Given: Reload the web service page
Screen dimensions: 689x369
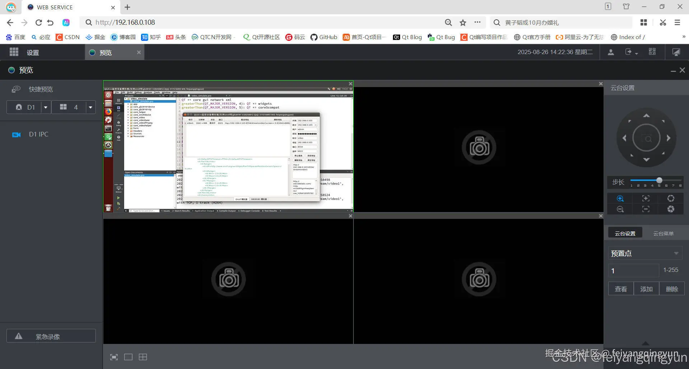Looking at the screenshot, I should pos(39,23).
